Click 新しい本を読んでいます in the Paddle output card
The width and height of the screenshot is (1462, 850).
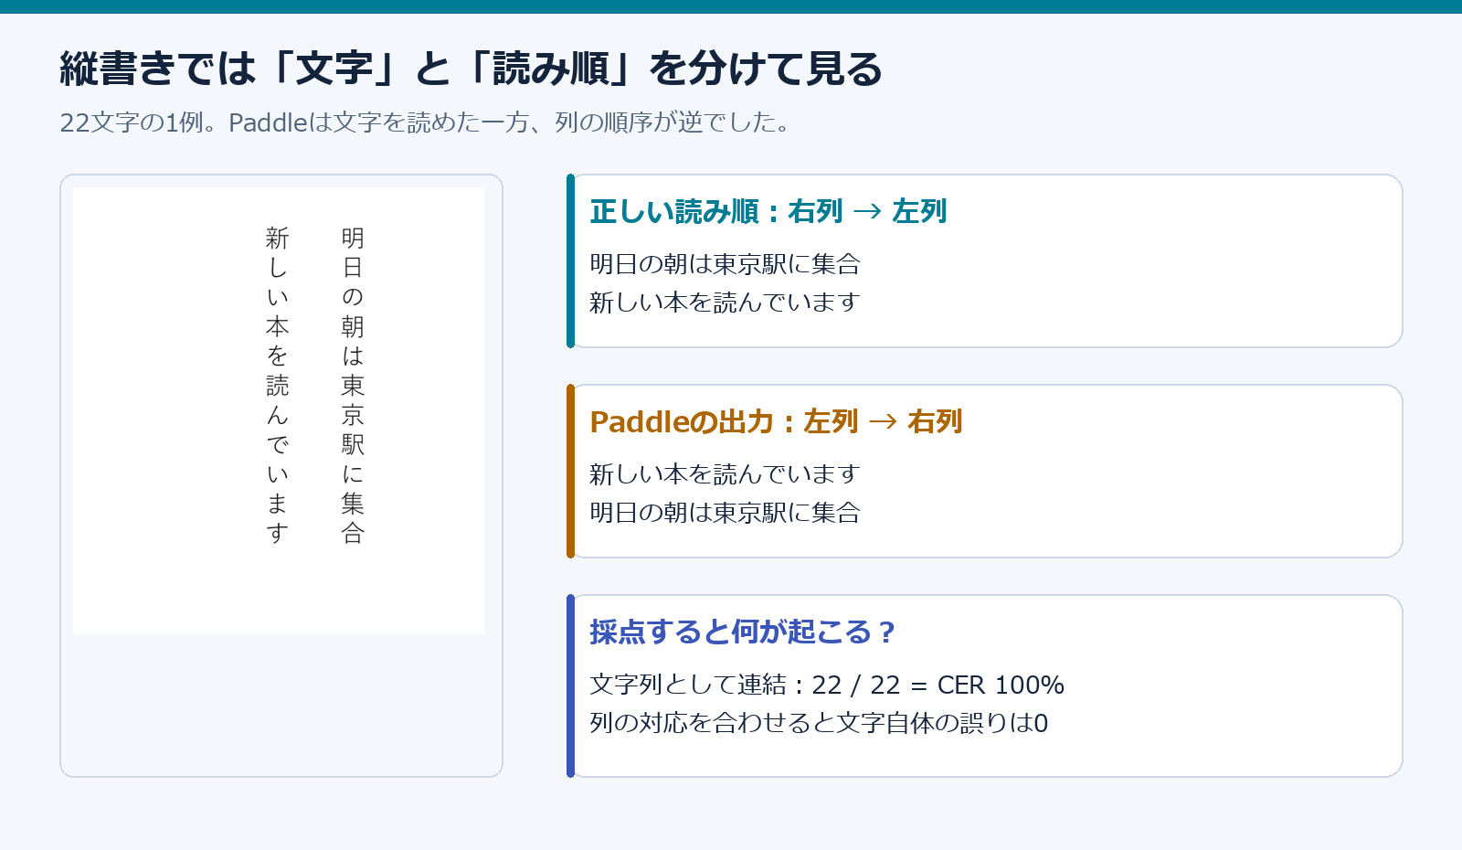(725, 474)
